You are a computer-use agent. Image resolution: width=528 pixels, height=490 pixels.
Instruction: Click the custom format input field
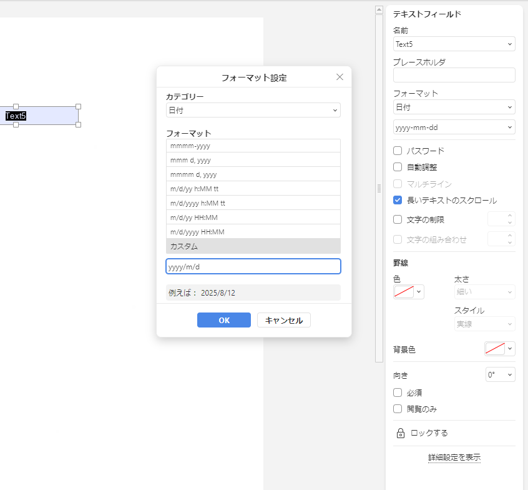[253, 266]
